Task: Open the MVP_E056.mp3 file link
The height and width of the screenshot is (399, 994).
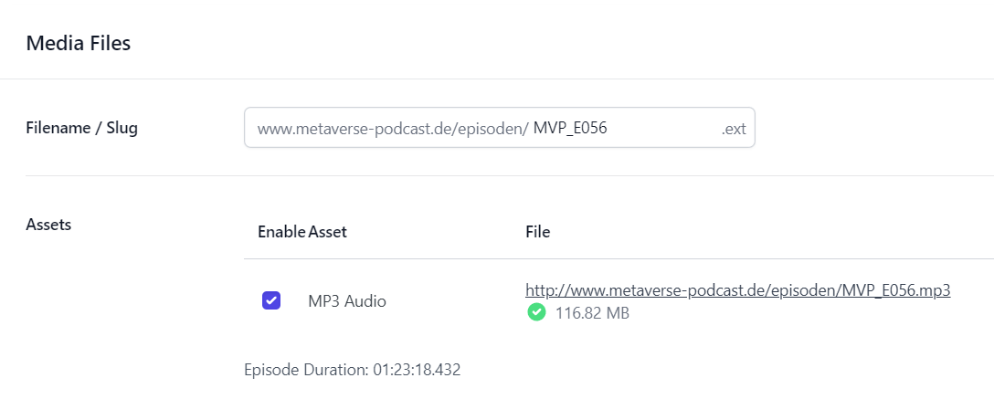Action: click(738, 290)
